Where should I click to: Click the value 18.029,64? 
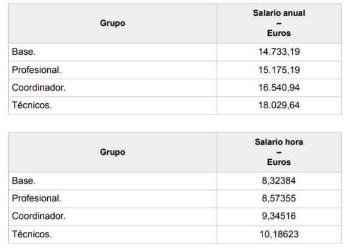tap(279, 105)
